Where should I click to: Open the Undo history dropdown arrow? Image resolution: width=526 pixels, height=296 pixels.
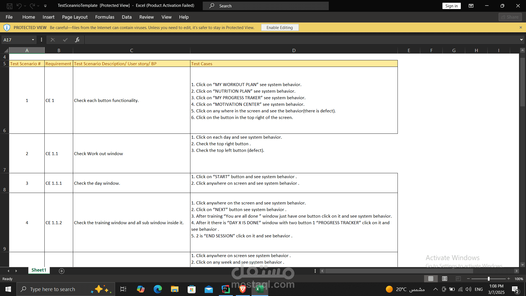click(25, 6)
